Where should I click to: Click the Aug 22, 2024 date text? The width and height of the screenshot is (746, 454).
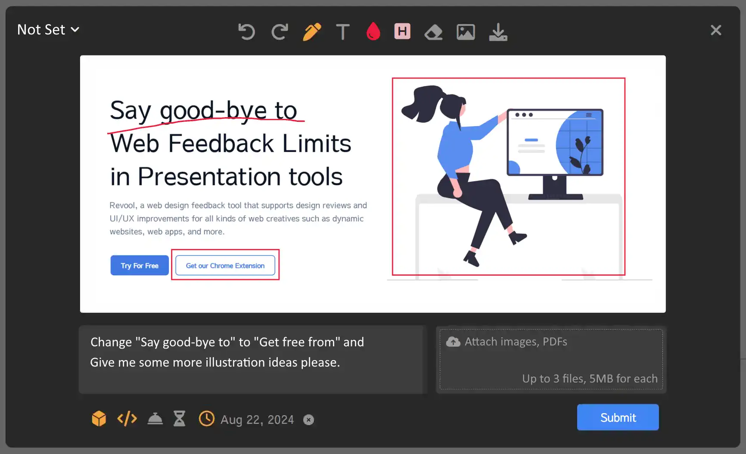tap(257, 420)
